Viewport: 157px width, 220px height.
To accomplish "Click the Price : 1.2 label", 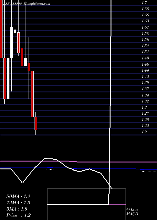I will (x=19, y=215).
